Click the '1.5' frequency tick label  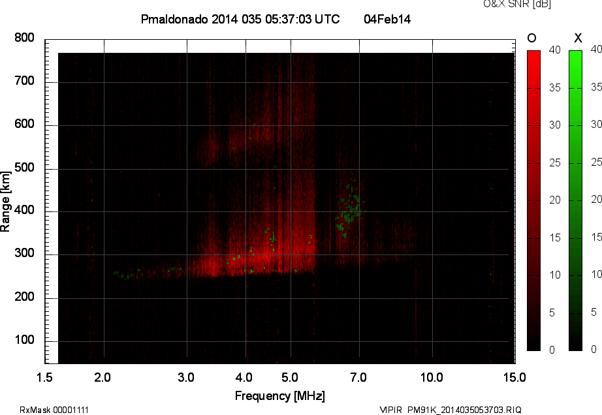click(44, 377)
